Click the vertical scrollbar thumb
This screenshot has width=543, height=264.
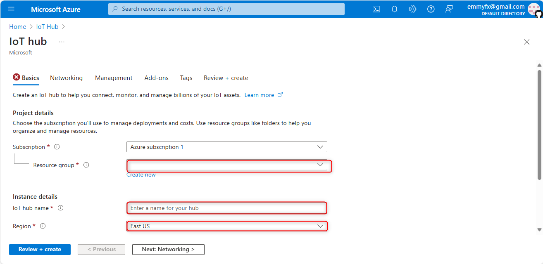(539, 124)
